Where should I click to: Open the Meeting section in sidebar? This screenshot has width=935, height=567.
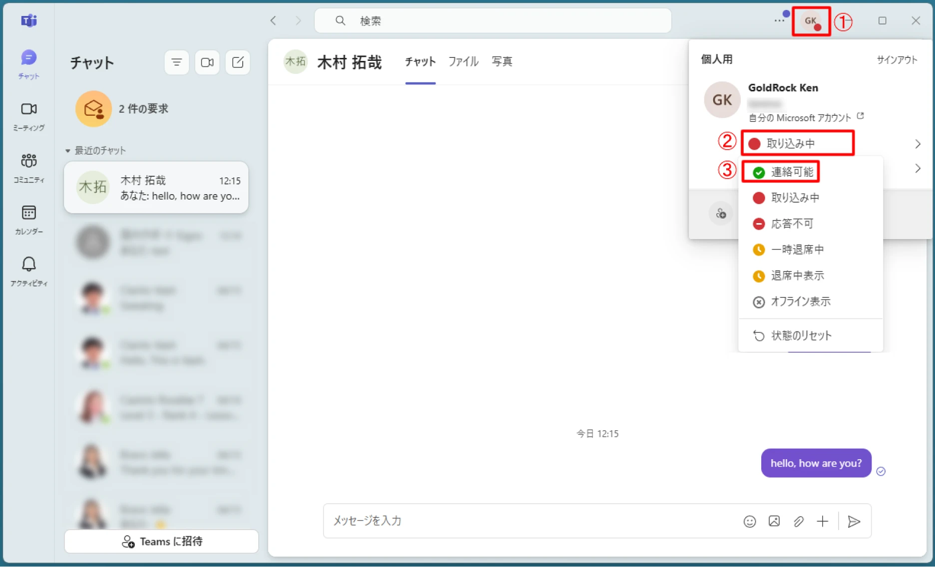pyautogui.click(x=28, y=116)
